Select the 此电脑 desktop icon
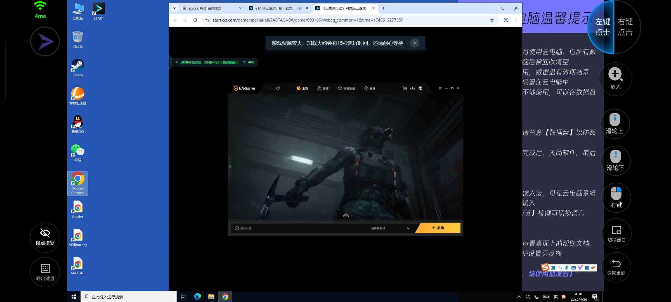Image resolution: width=671 pixels, height=302 pixels. 78,12
